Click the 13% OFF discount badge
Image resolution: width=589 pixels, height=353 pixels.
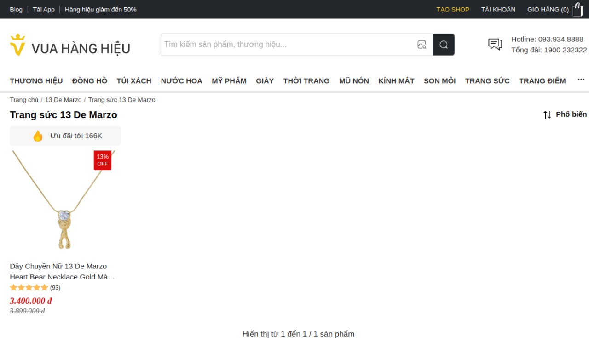pos(103,160)
